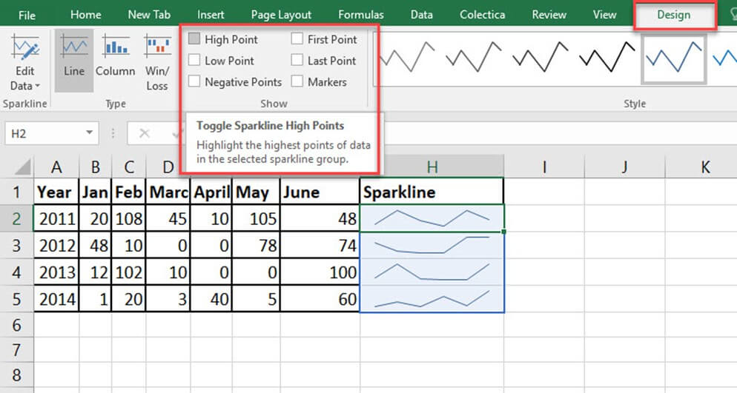Switch to the Formulas tab

click(361, 15)
